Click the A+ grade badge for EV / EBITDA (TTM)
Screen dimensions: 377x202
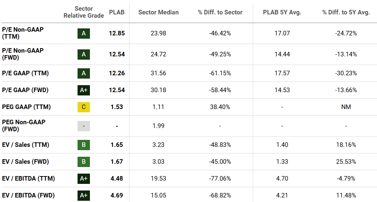(x=83, y=179)
